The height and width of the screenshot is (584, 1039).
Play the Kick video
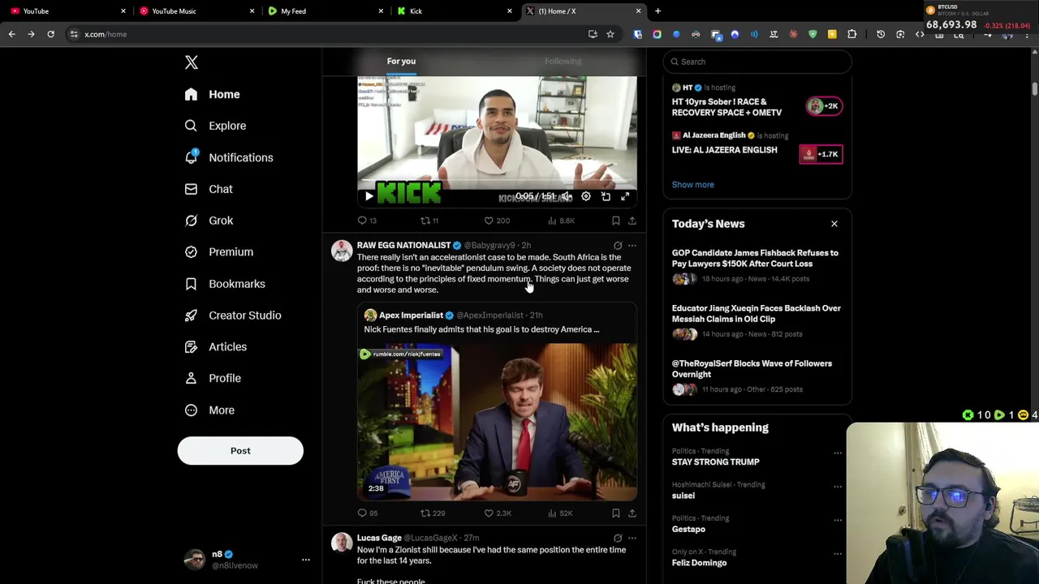(369, 196)
